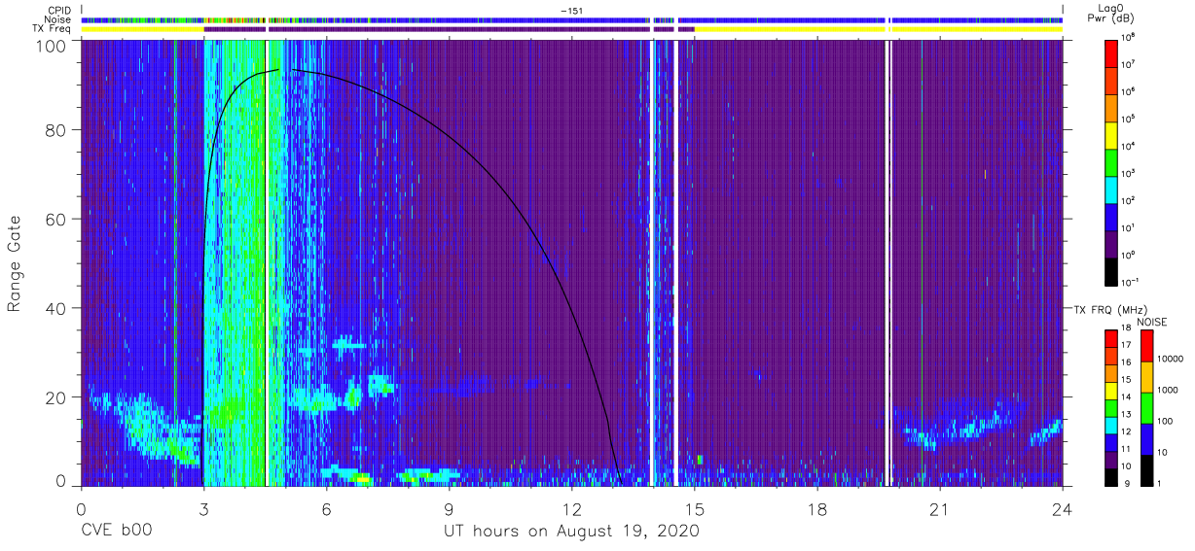Click the 'NOISE' colorbar title
This screenshot has height=551, width=1195.
pos(1152,321)
